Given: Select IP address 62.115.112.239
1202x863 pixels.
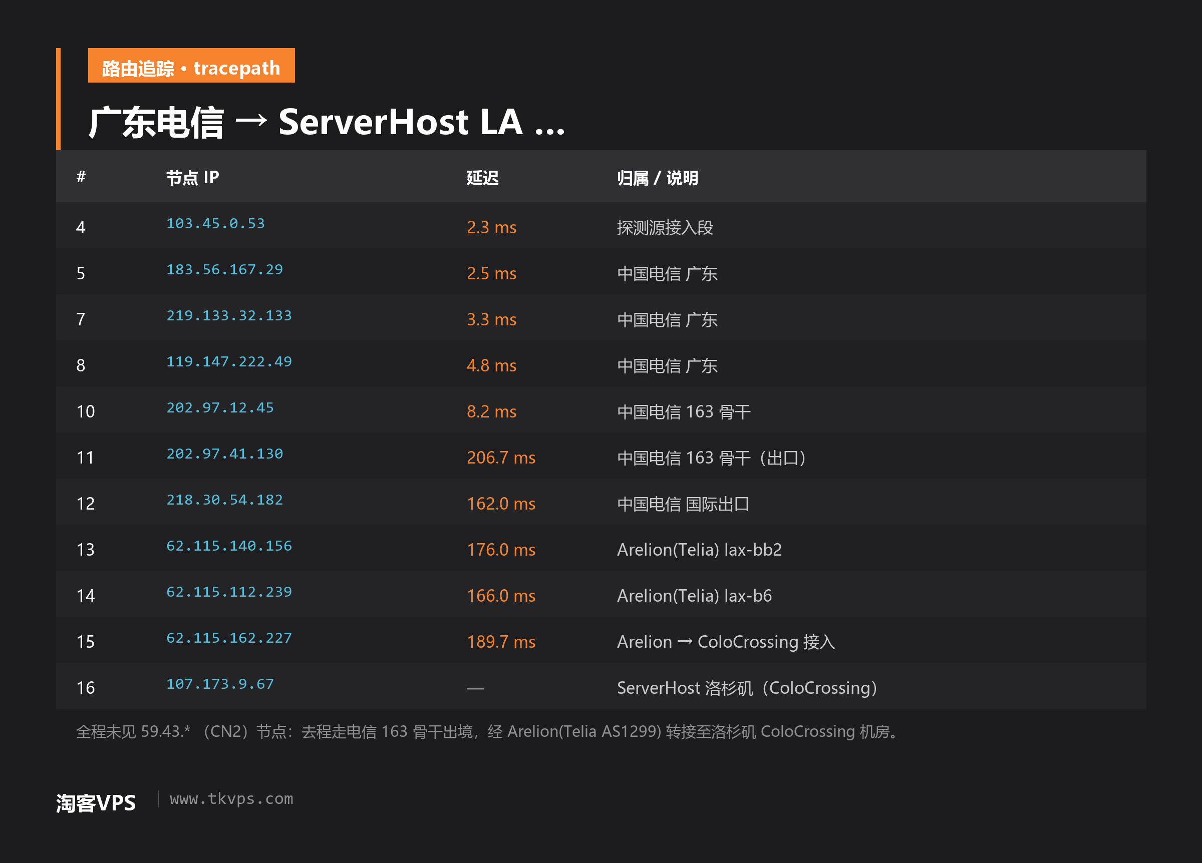Looking at the screenshot, I should 229,592.
